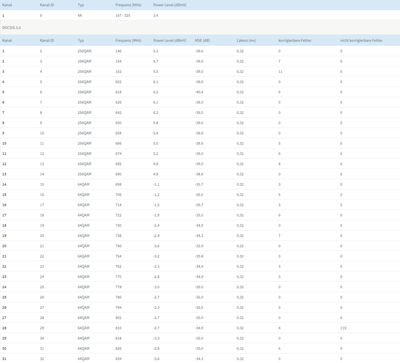The height and width of the screenshot is (363, 400).
Task: Click frequency 722 cell
Action: 119,215
